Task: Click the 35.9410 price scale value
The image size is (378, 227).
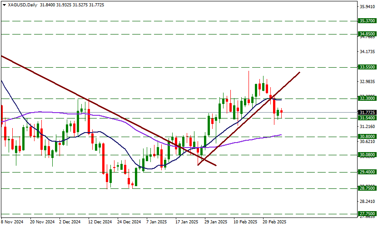Action: click(x=368, y=7)
